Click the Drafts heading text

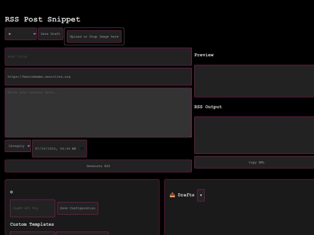point(186,195)
